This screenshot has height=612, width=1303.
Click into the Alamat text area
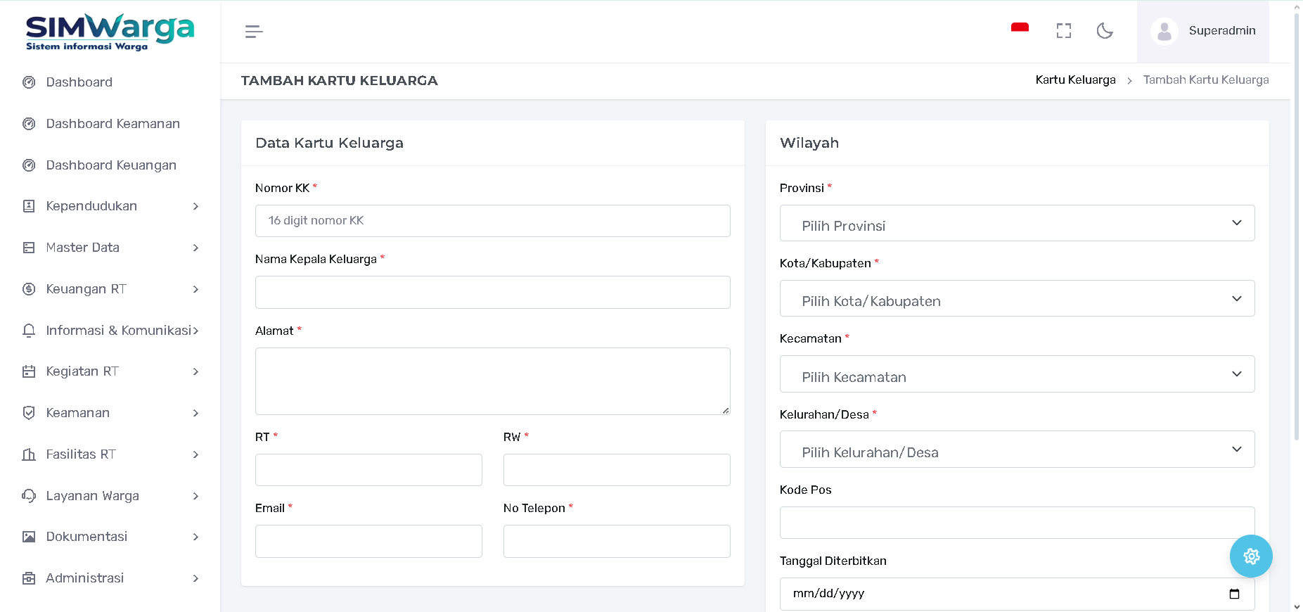(x=492, y=381)
